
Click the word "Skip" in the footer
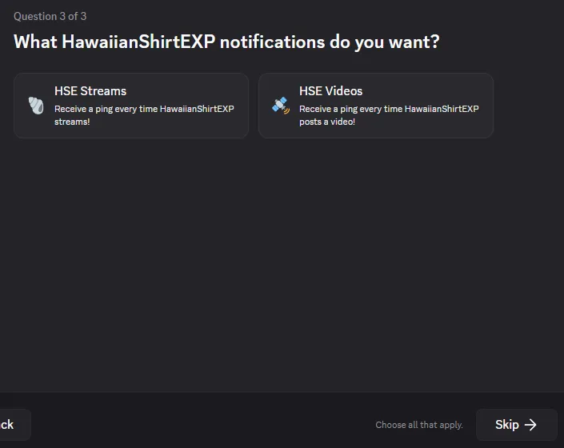pos(506,425)
